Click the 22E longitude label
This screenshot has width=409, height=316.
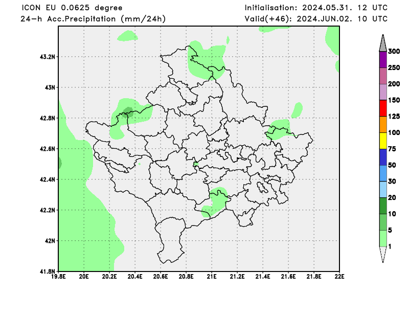coord(339,276)
